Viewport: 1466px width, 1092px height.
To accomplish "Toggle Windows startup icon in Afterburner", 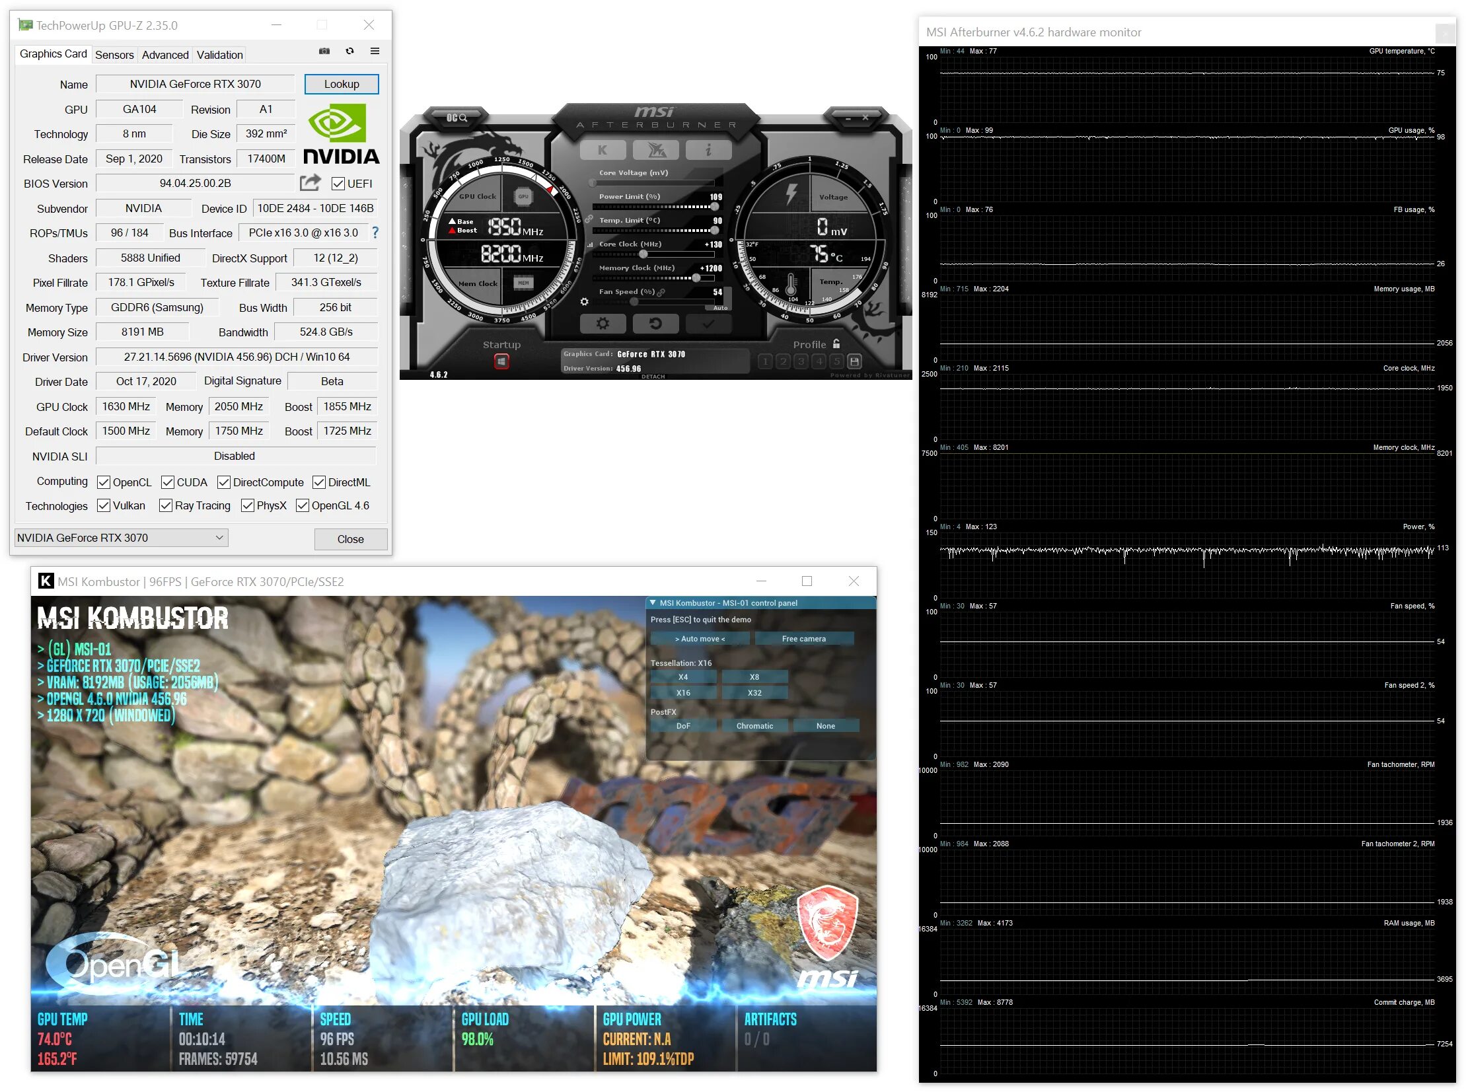I will coord(501,361).
